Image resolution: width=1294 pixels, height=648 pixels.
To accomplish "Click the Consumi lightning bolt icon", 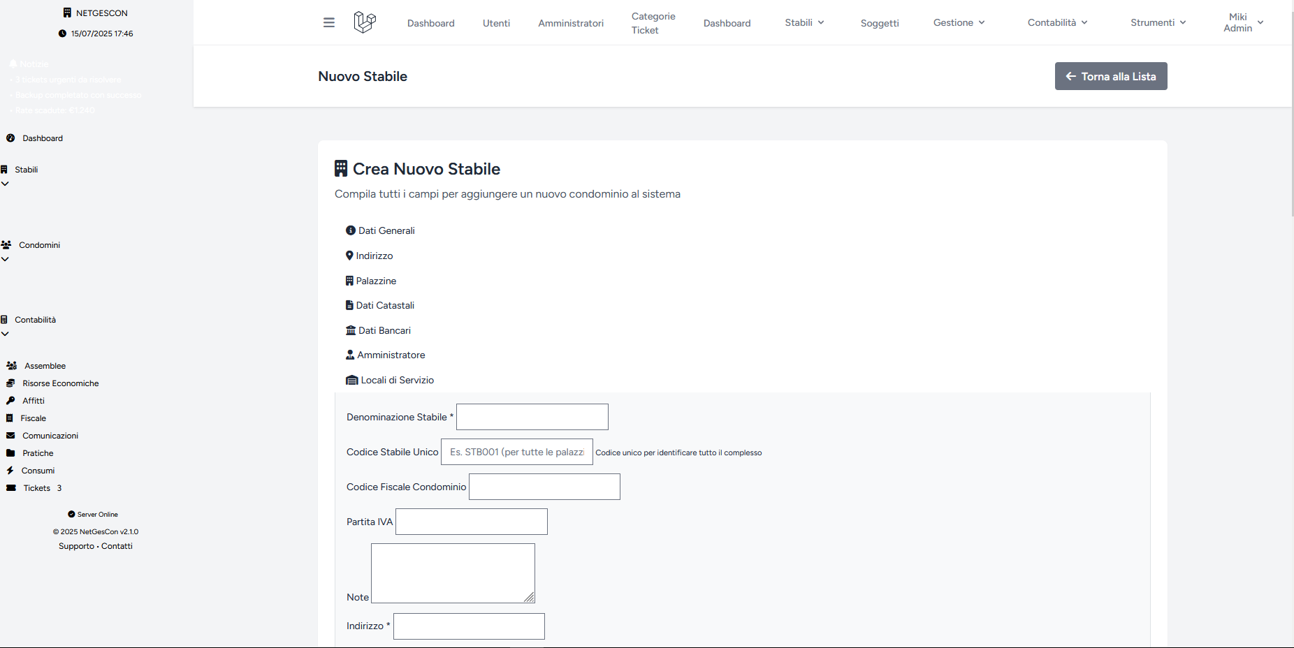I will point(10,471).
